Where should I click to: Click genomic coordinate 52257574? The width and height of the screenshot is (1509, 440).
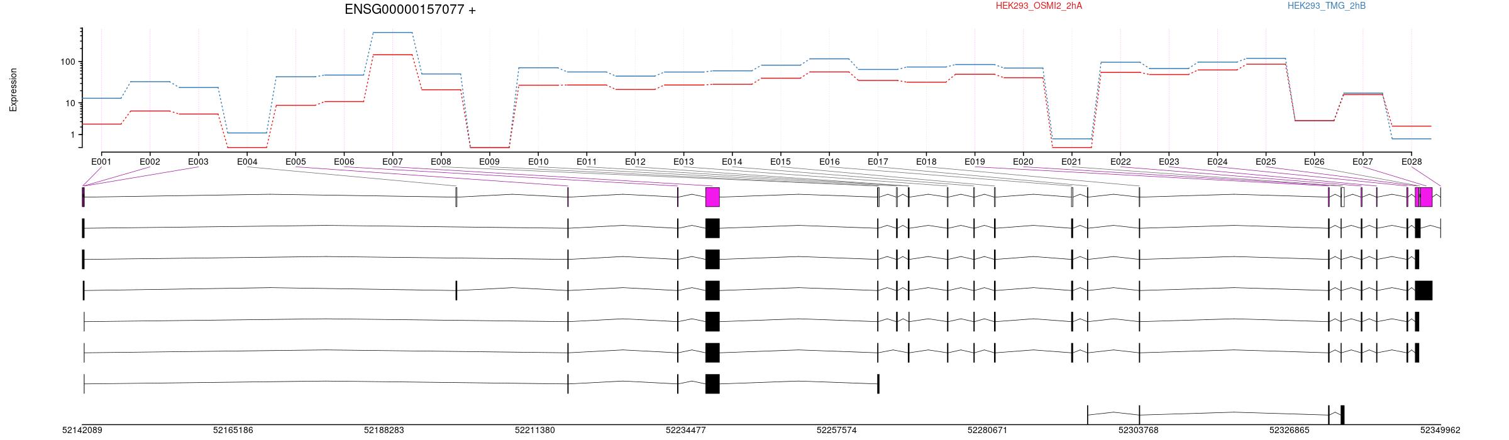837,431
